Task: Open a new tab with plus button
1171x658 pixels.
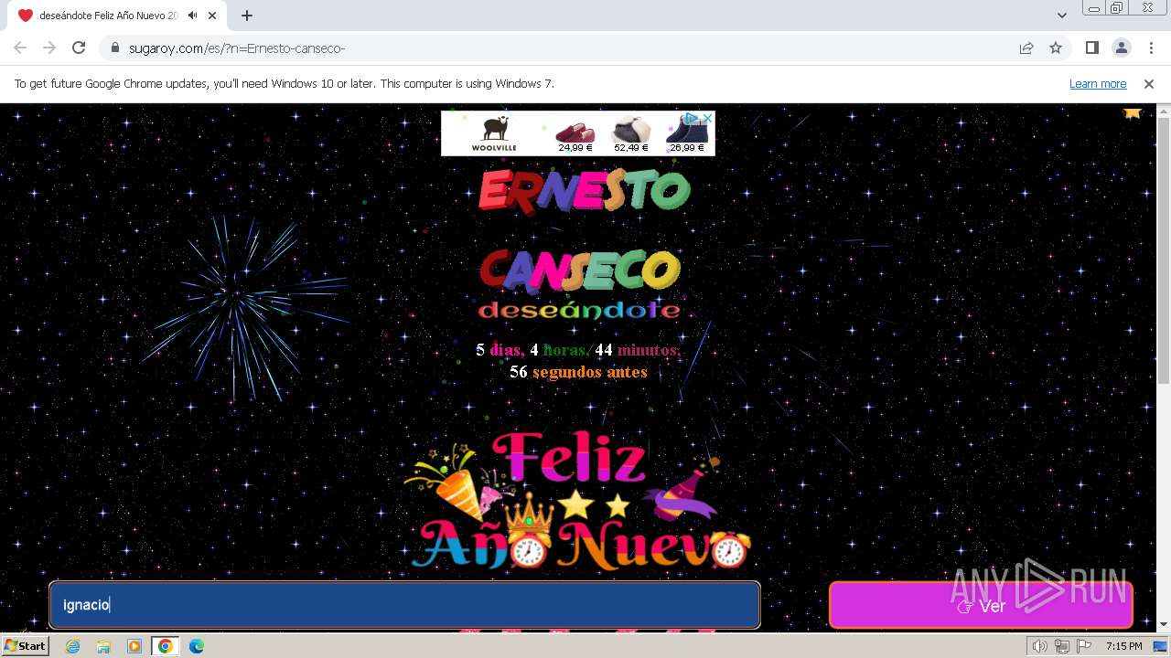Action: pos(247,16)
